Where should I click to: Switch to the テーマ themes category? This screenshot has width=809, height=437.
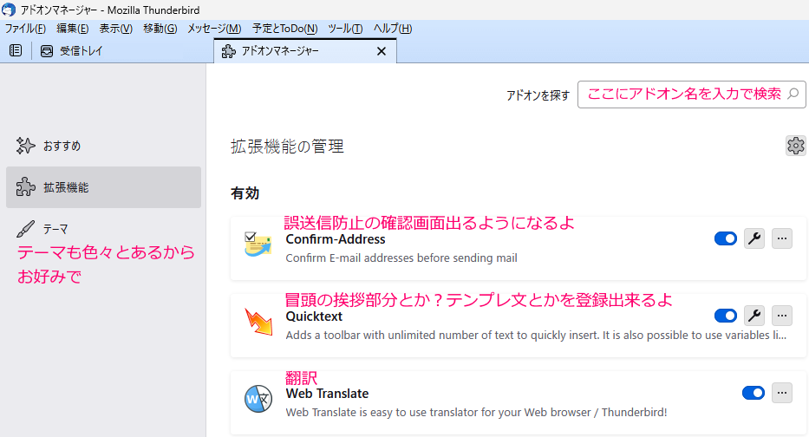point(103,229)
